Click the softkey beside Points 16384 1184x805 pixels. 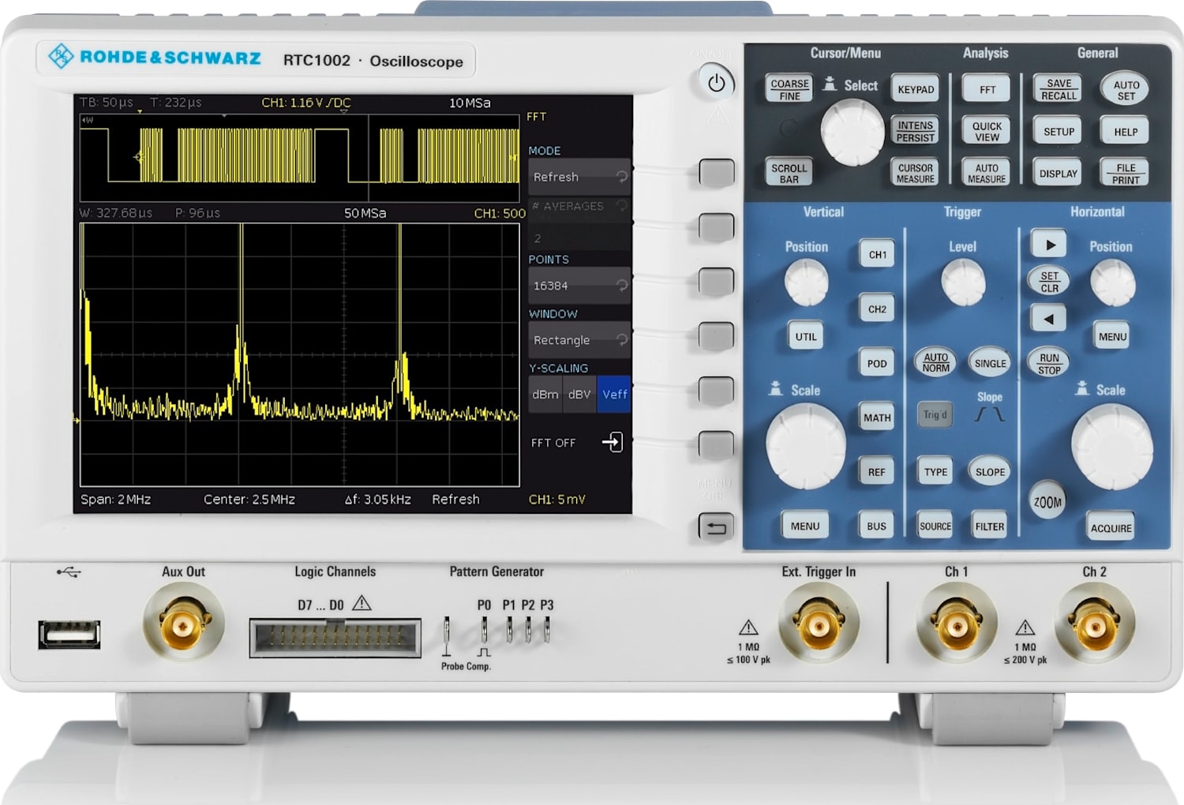(x=716, y=282)
